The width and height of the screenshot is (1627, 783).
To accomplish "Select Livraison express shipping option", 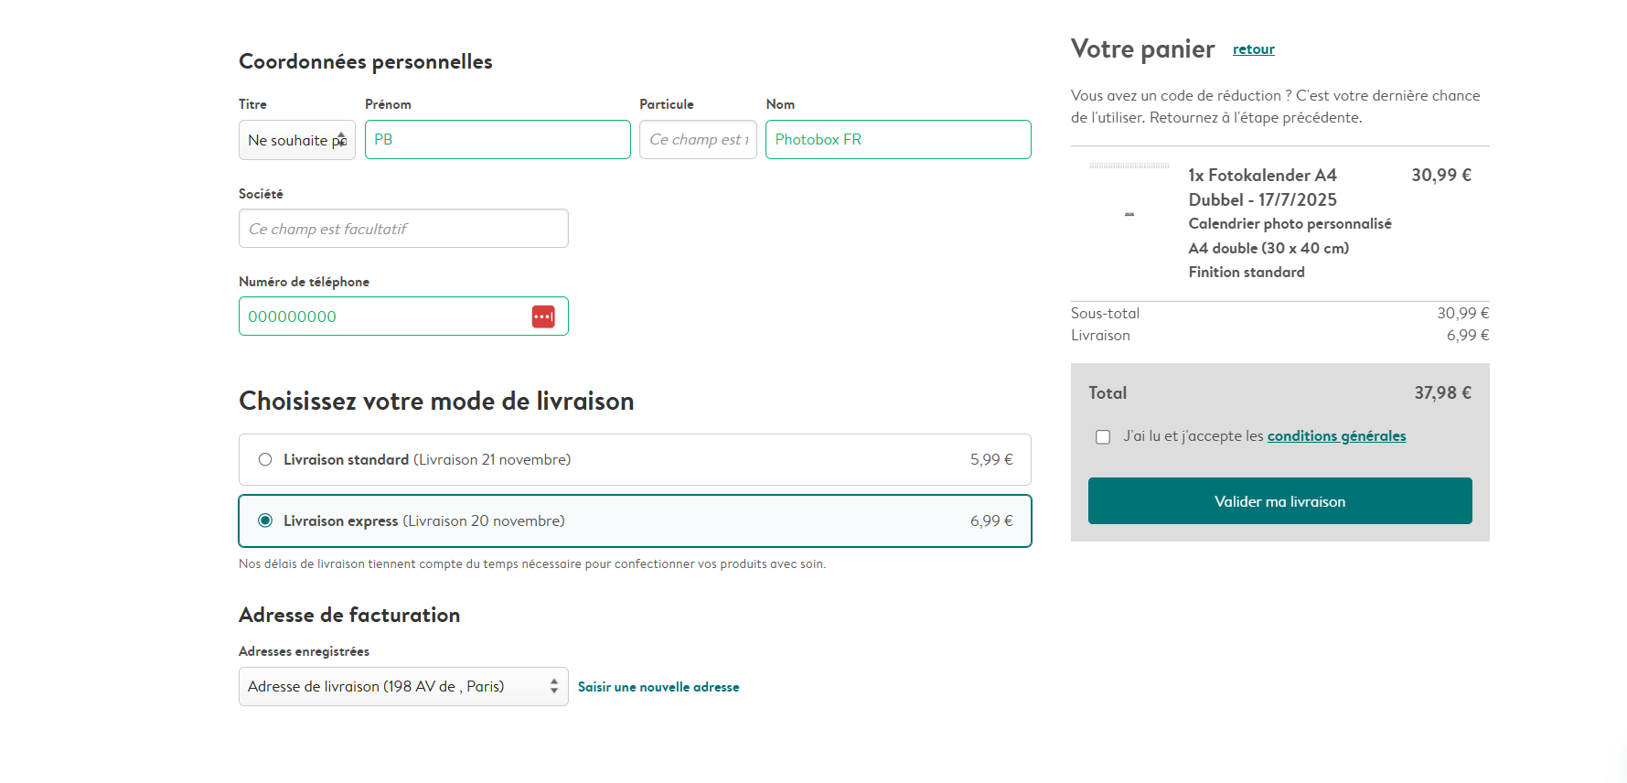I will point(265,520).
